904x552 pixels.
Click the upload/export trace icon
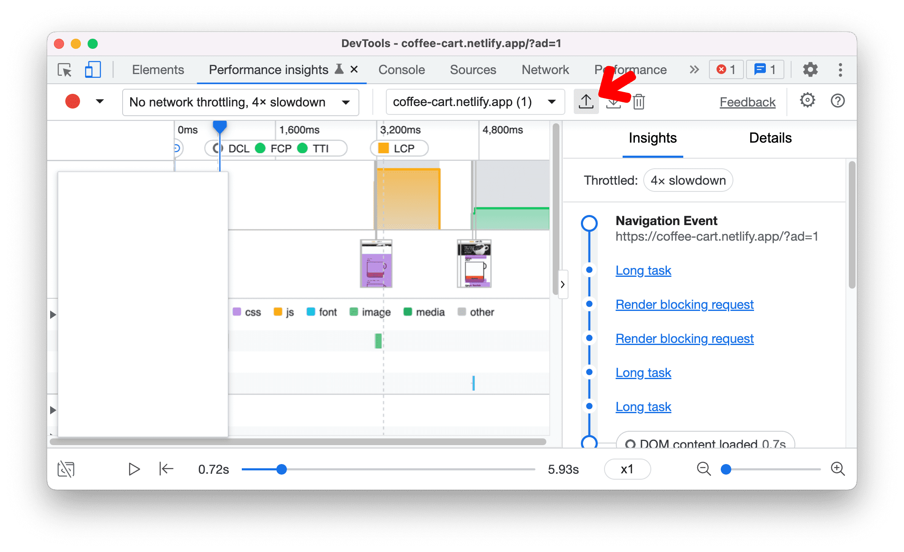586,101
